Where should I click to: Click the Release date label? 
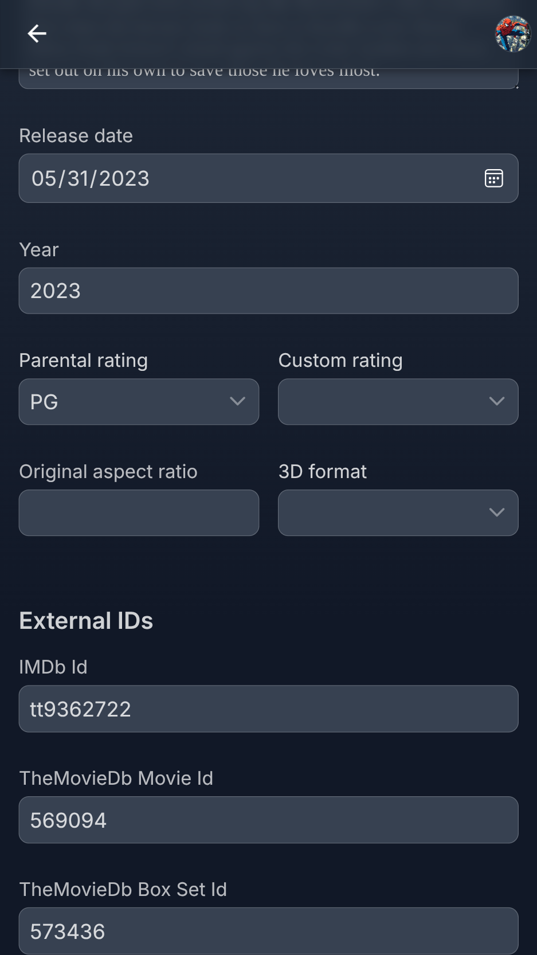pos(76,136)
